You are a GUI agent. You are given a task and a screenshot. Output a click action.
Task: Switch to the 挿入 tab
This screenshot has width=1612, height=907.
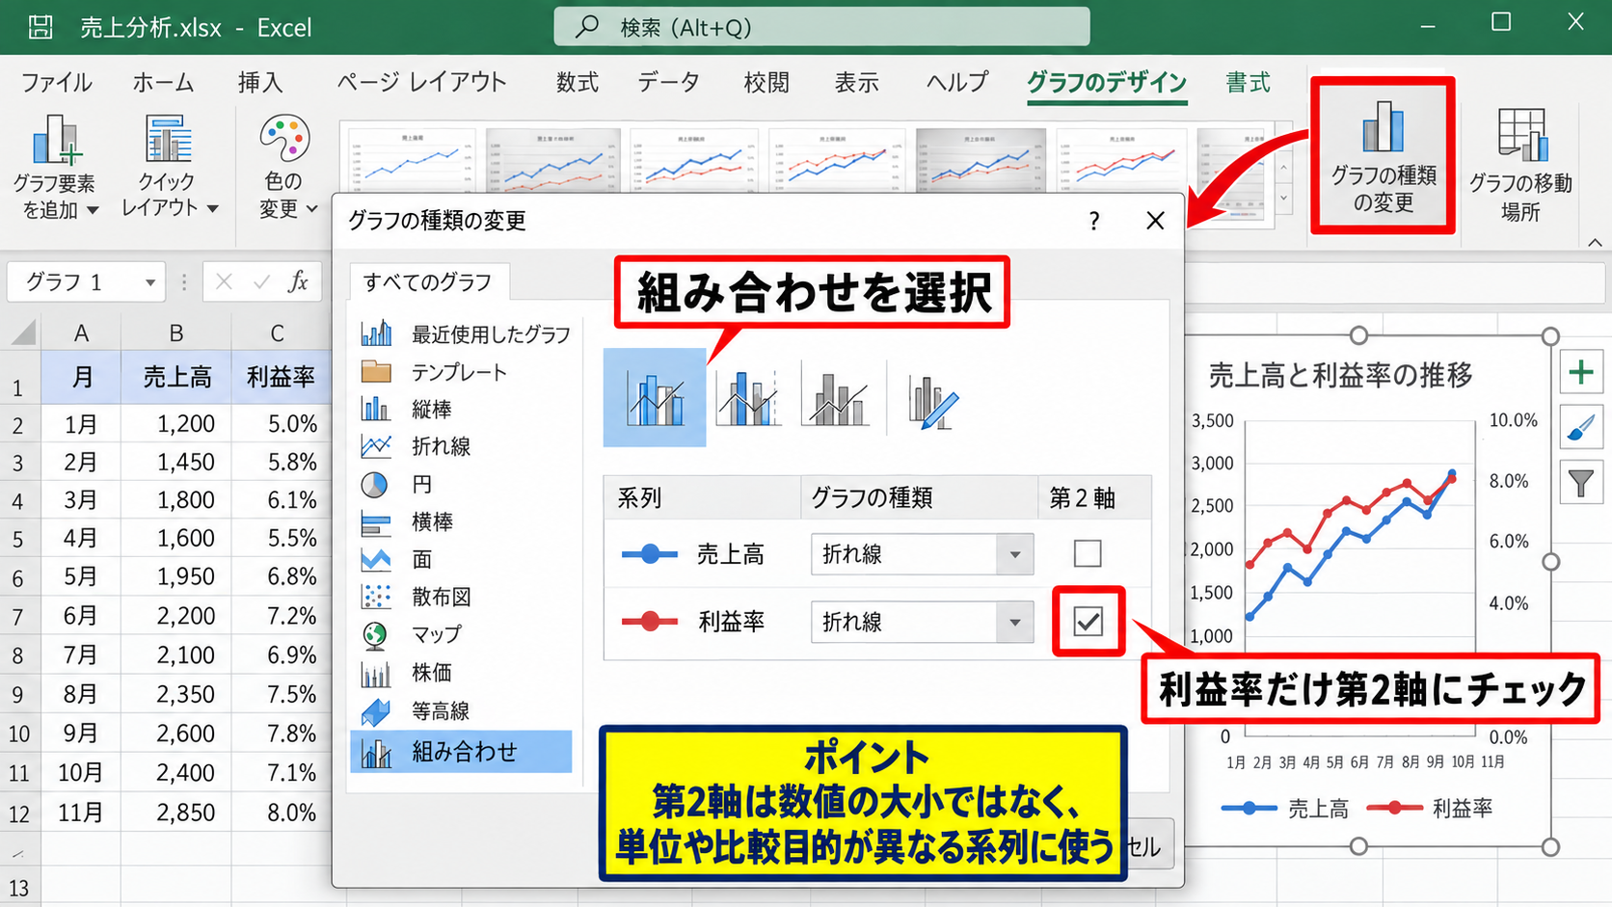(x=260, y=83)
